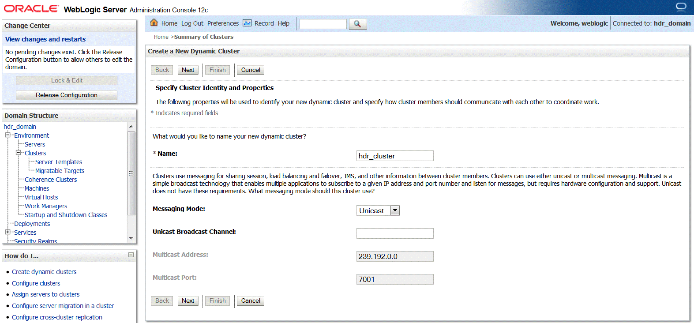694x323 pixels.
Task: Select the Services tree link
Action: tap(25, 233)
